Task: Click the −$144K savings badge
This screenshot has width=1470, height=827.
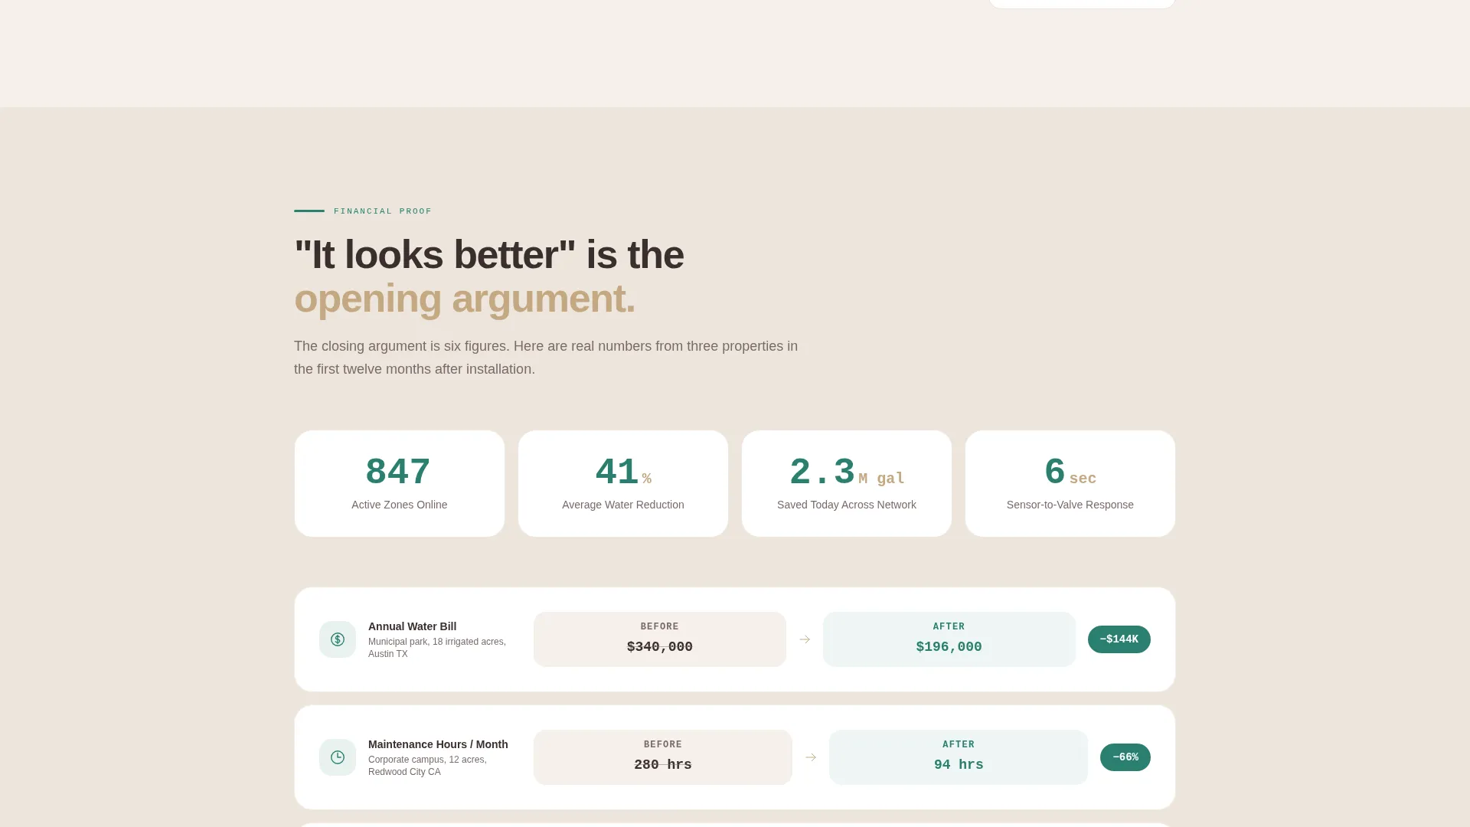Action: coord(1119,639)
